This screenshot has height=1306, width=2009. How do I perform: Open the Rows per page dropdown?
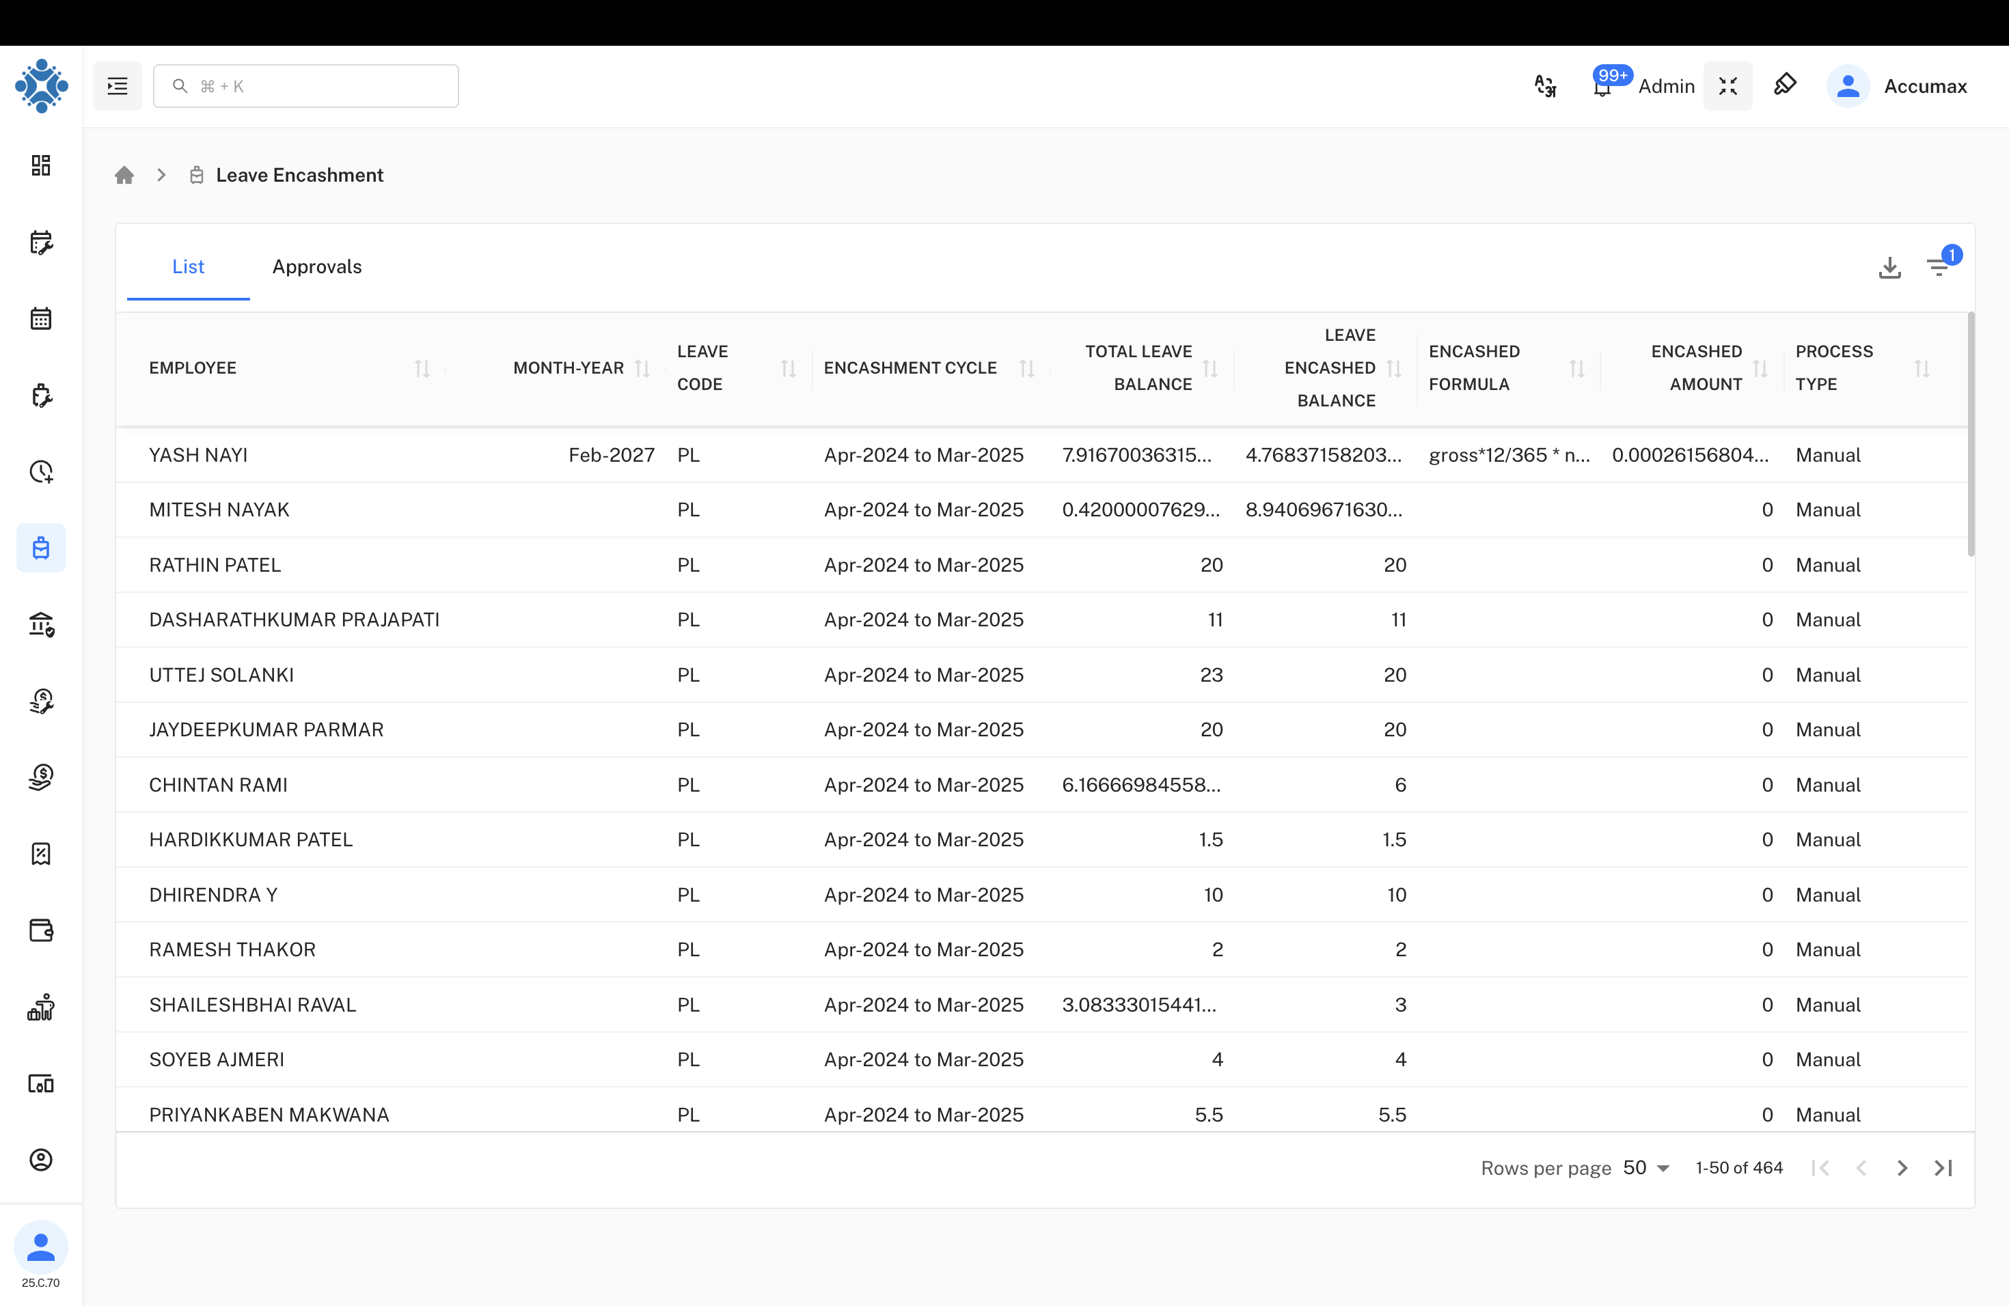pyautogui.click(x=1644, y=1167)
